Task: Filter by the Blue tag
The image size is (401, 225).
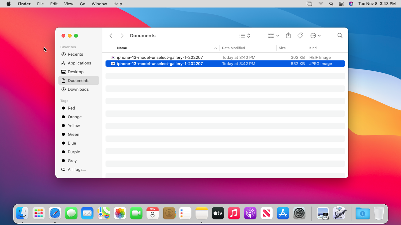Action: (79, 143)
